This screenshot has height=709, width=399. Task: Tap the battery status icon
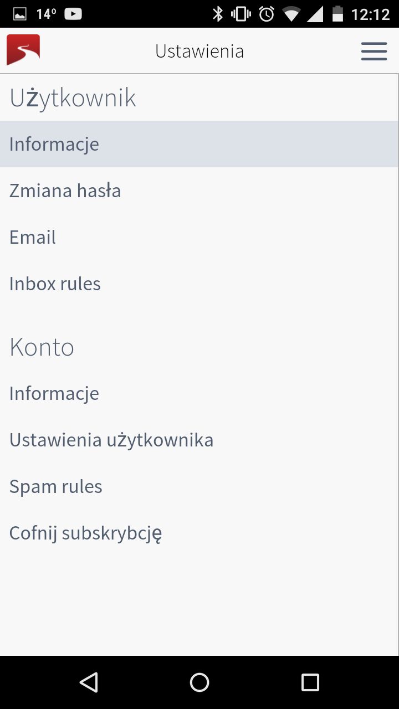point(337,14)
